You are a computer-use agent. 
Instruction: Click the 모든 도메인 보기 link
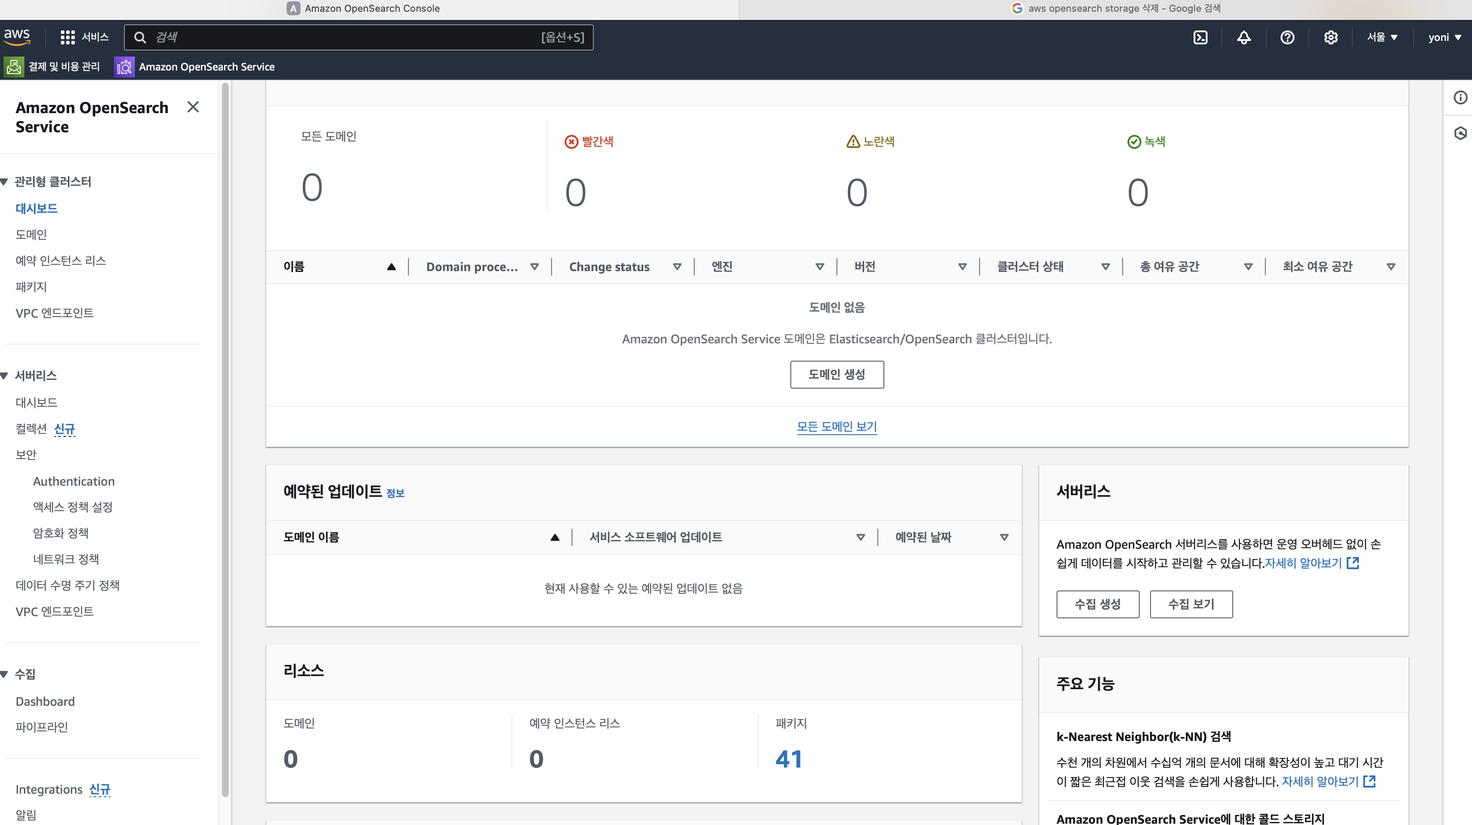click(836, 426)
